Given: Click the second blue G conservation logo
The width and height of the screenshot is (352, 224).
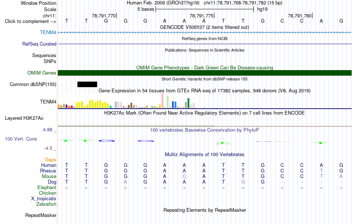Looking at the screenshot, I should tap(146, 141).
